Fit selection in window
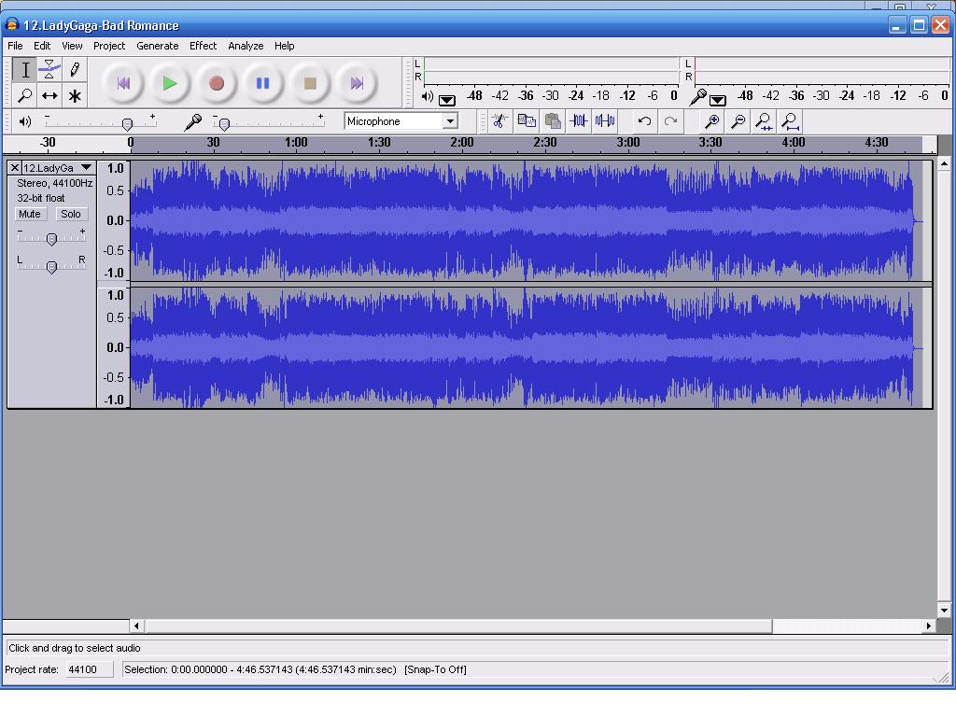Image resolution: width=956 pixels, height=717 pixels. click(764, 121)
